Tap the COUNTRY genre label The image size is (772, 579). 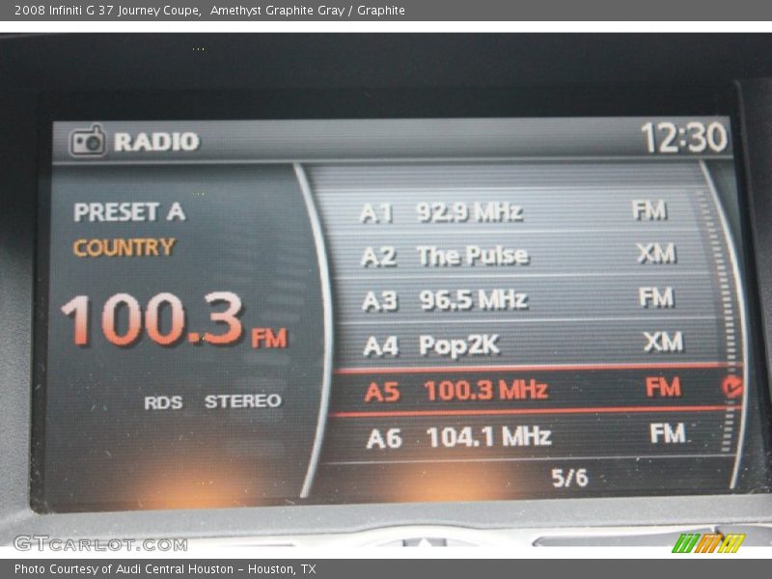point(124,247)
